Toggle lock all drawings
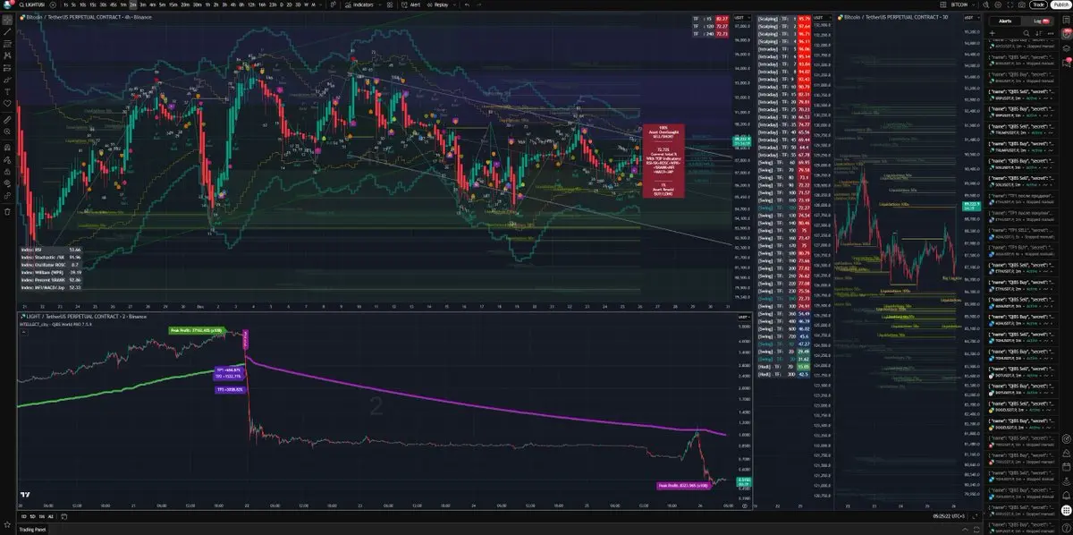Image resolution: width=1073 pixels, height=535 pixels. coord(7,172)
